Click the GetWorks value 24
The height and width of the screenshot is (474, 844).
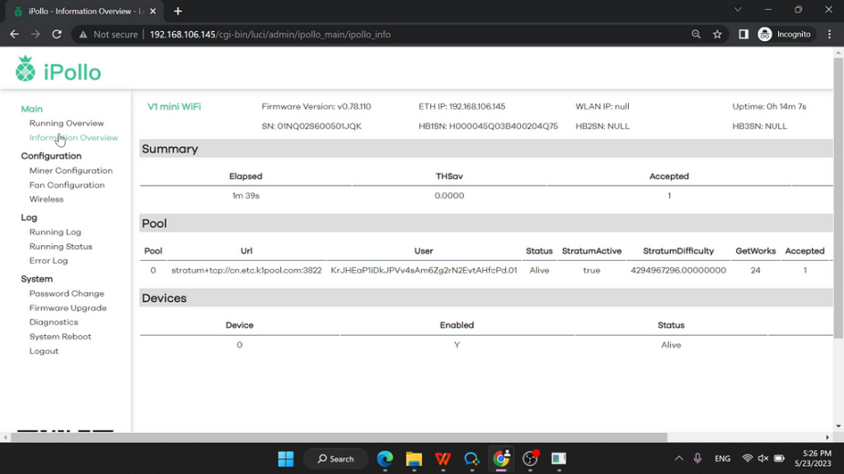point(755,270)
